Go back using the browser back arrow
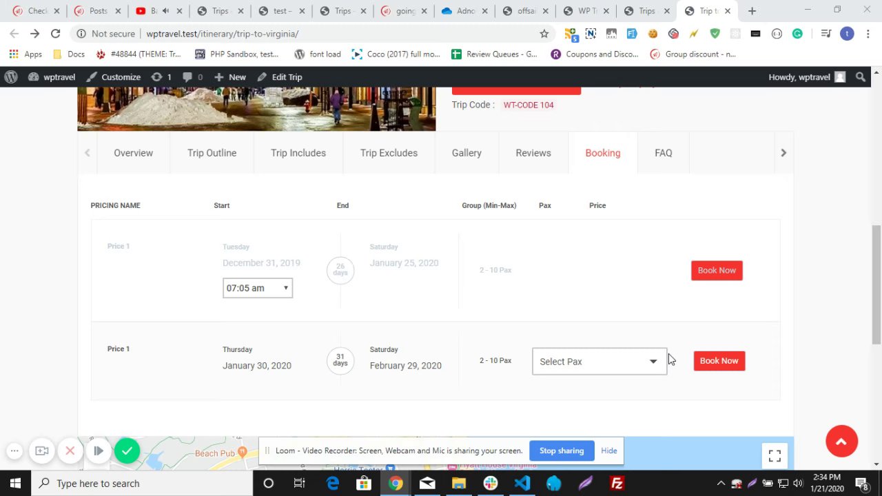This screenshot has width=882, height=496. click(x=14, y=34)
